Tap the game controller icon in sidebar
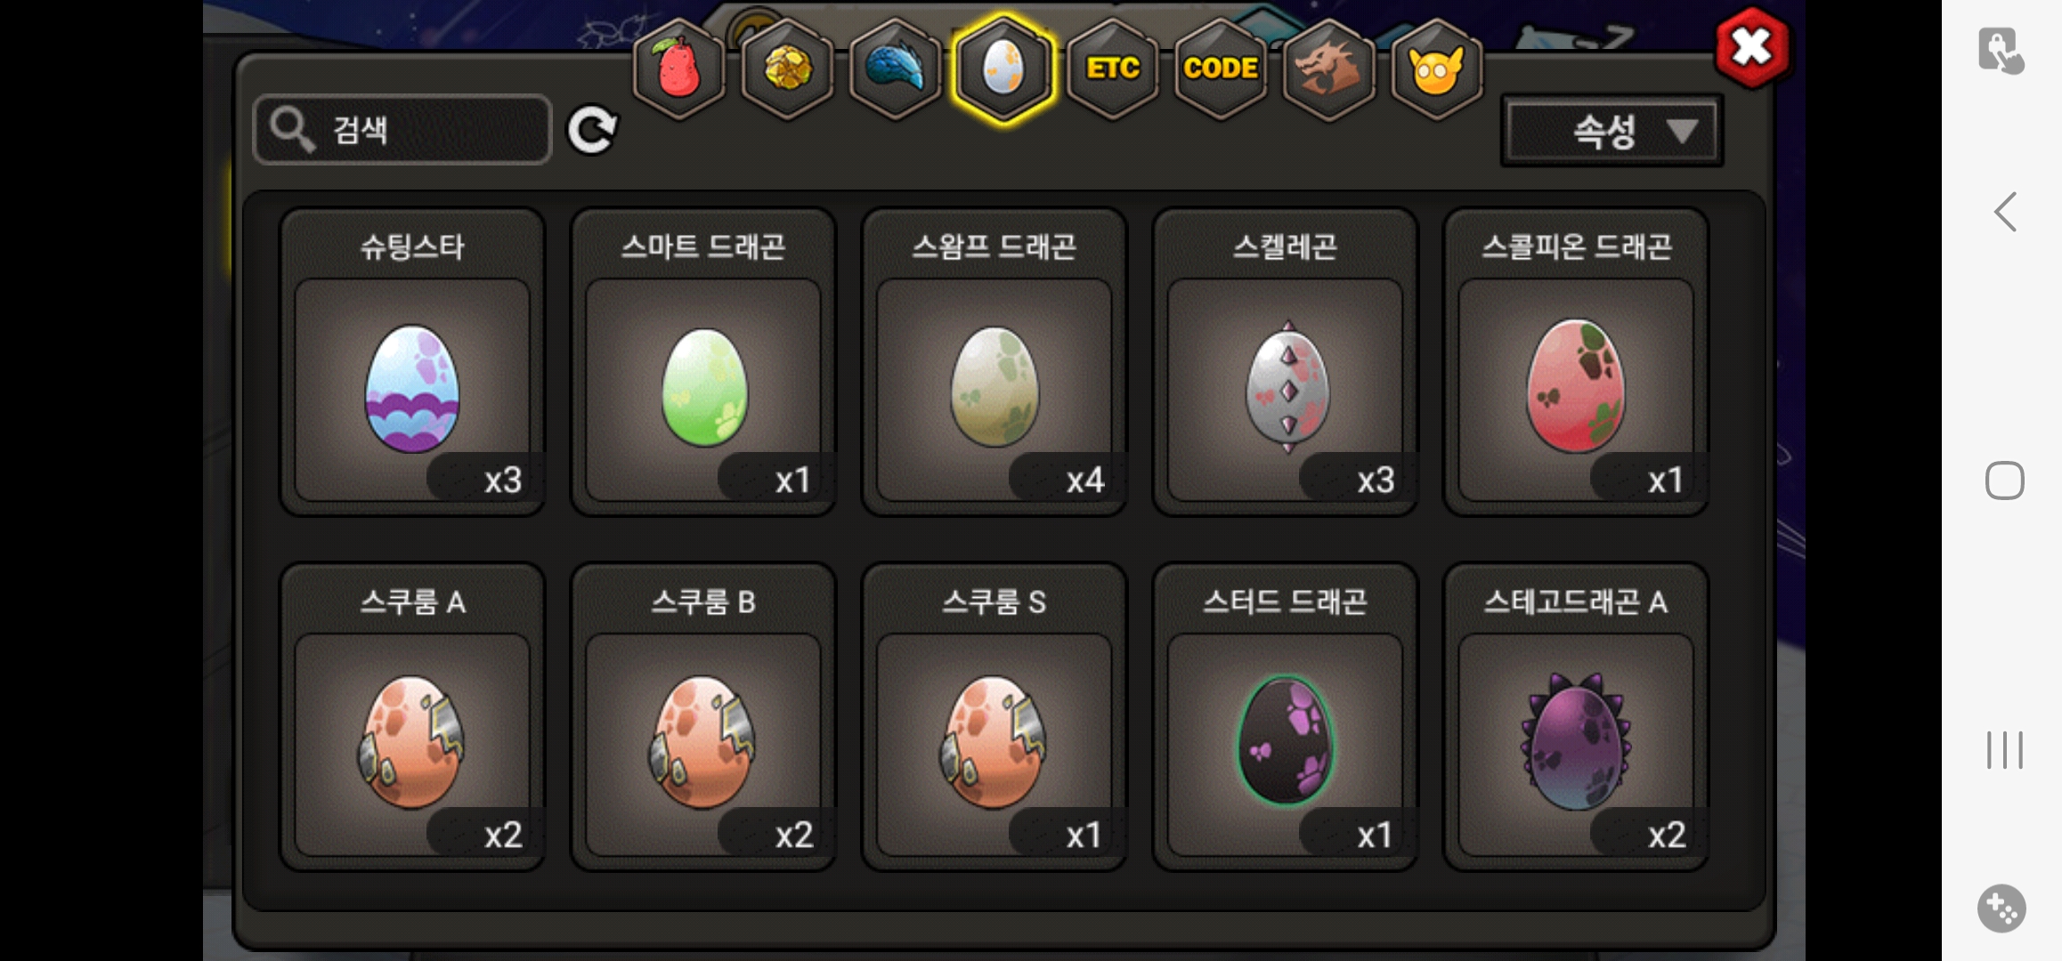Image resolution: width=2062 pixels, height=961 pixels. [2001, 909]
